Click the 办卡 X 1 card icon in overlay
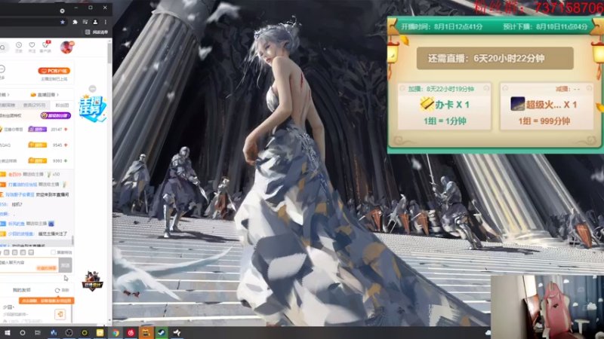604x339 pixels. click(427, 104)
